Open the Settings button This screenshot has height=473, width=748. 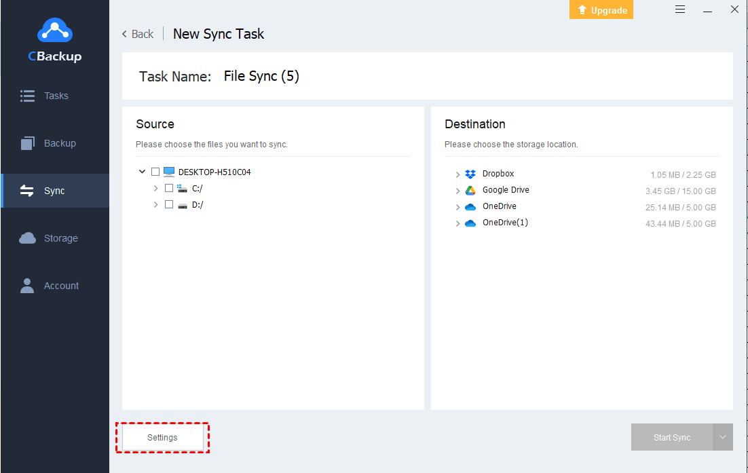coord(162,438)
